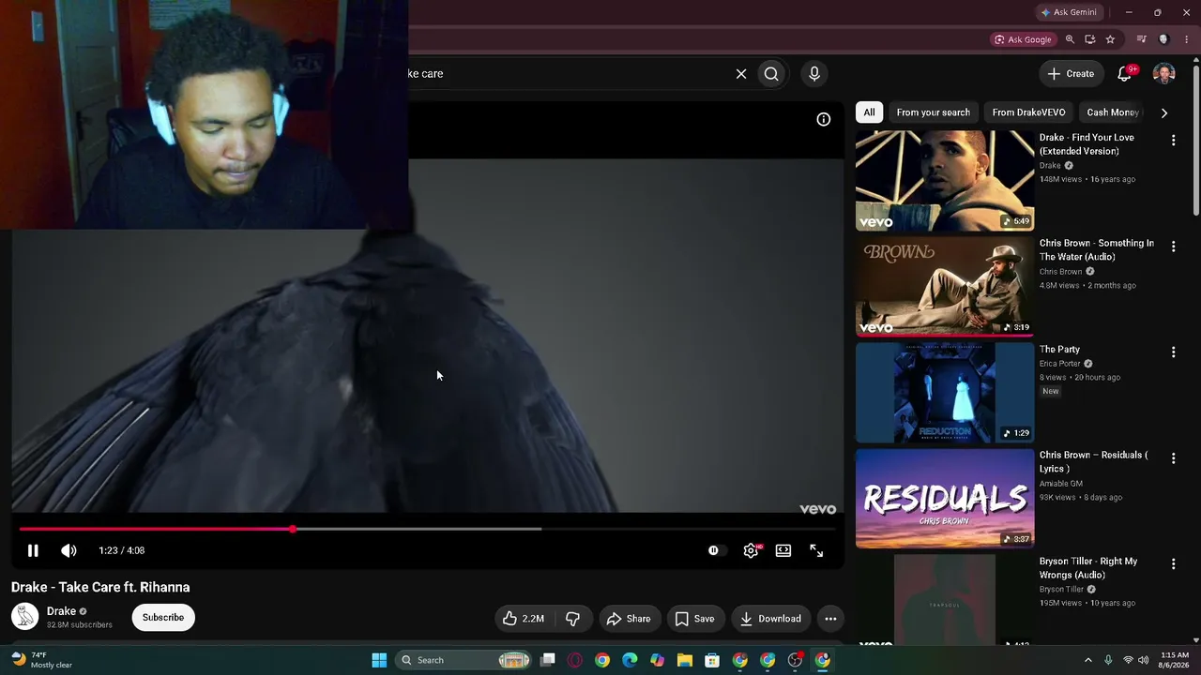Dislike the video with thumbs down

[572, 619]
